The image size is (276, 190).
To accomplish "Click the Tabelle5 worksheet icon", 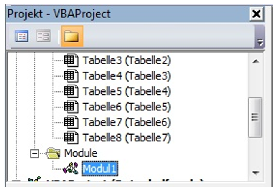I will 71,91.
